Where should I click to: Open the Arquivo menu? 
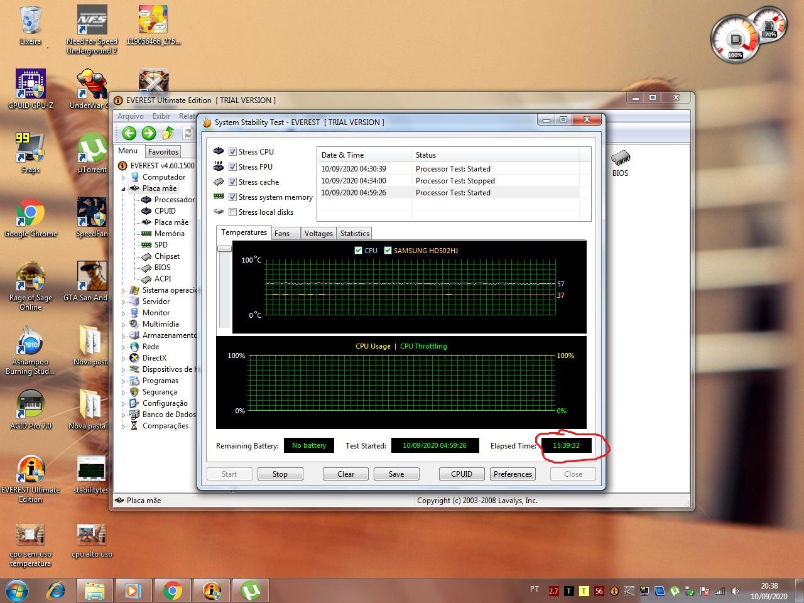[131, 116]
